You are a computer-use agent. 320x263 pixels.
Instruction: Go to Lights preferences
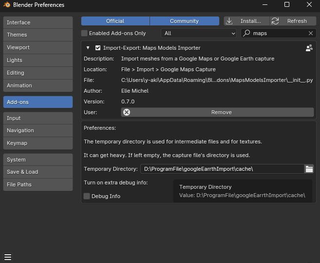tap(38, 60)
